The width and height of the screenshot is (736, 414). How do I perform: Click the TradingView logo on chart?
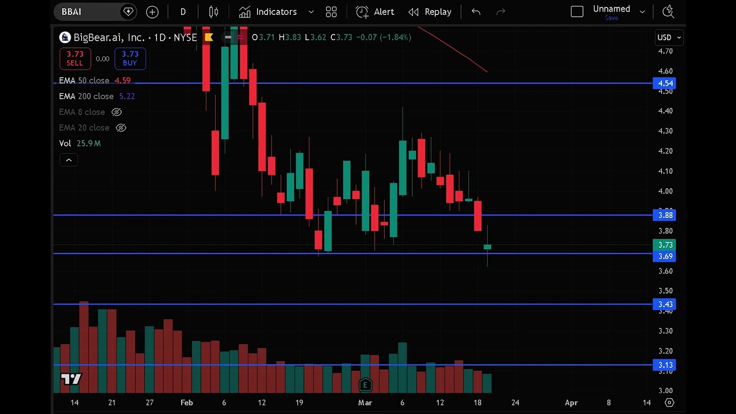coord(71,379)
